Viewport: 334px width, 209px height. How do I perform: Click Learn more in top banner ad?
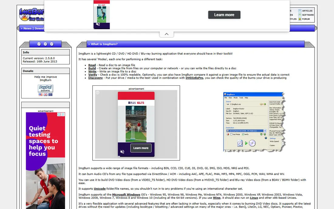click(224, 15)
